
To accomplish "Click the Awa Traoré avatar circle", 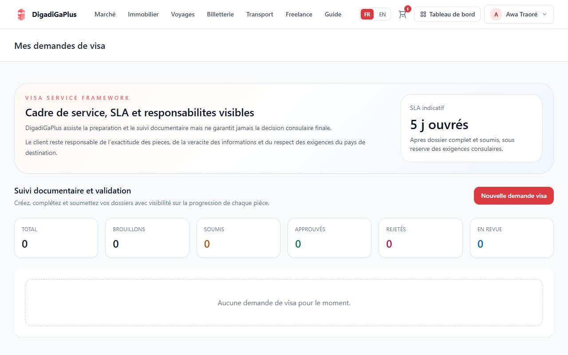I will pos(496,14).
